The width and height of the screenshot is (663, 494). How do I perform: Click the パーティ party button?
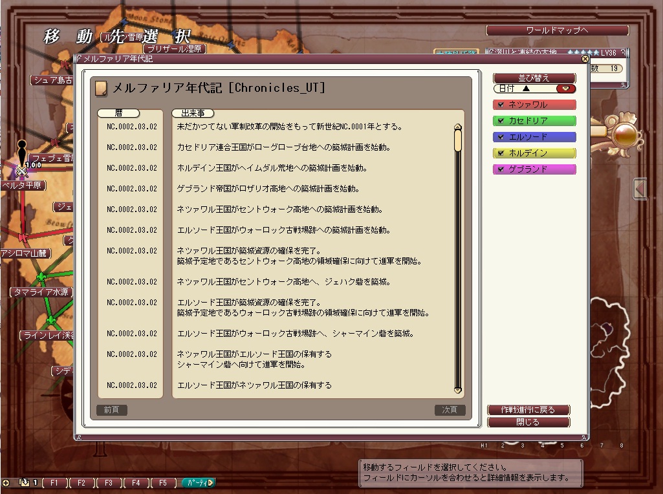pyautogui.click(x=199, y=482)
